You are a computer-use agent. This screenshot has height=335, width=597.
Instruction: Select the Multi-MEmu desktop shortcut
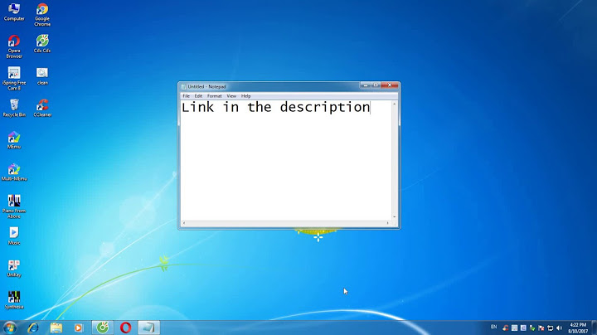point(14,172)
